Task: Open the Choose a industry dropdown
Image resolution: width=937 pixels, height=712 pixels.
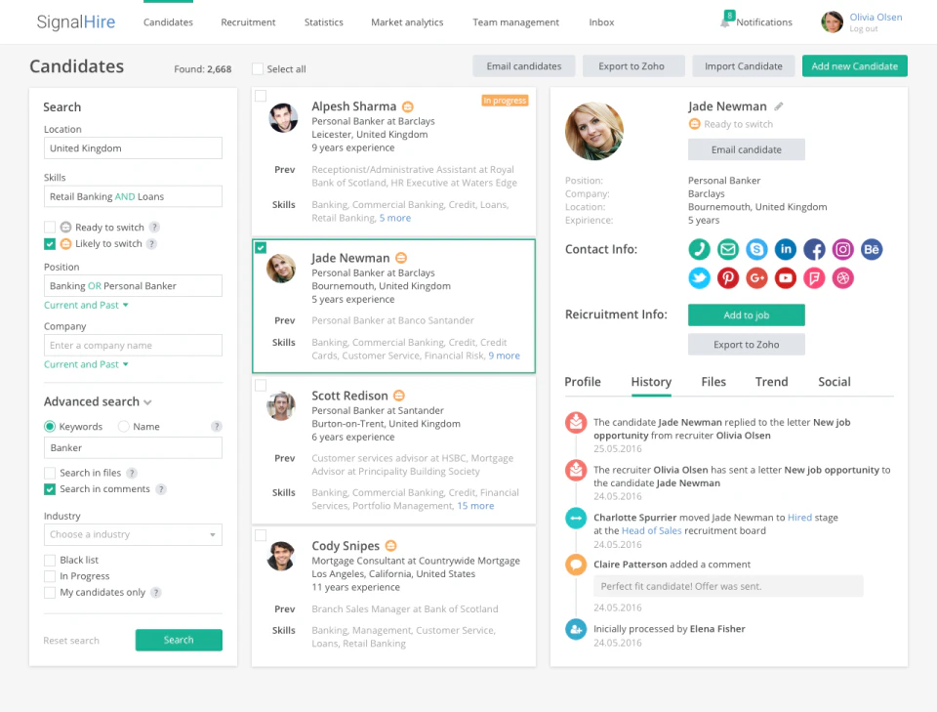Action: click(133, 534)
